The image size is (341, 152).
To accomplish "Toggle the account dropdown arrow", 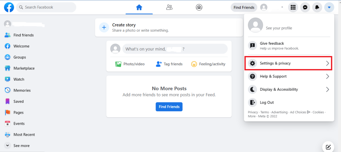I will (329, 7).
